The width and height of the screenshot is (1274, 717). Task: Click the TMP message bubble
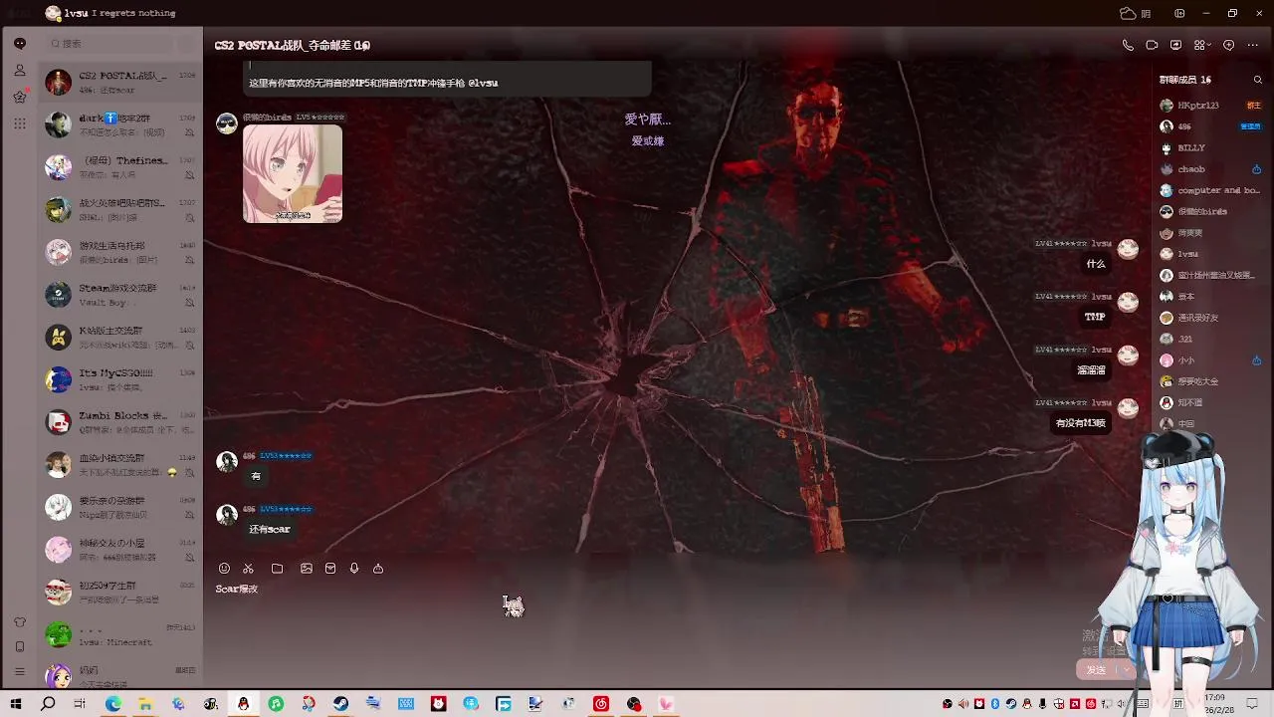pos(1095,317)
